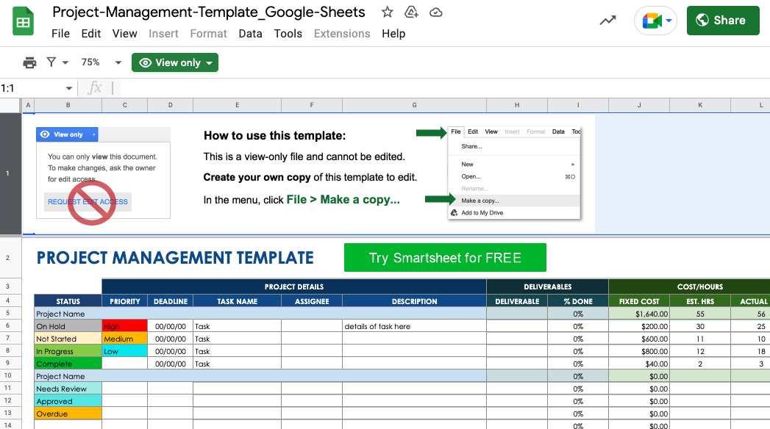Image resolution: width=770 pixels, height=429 pixels.
Task: Star this spreadsheet document
Action: point(387,12)
